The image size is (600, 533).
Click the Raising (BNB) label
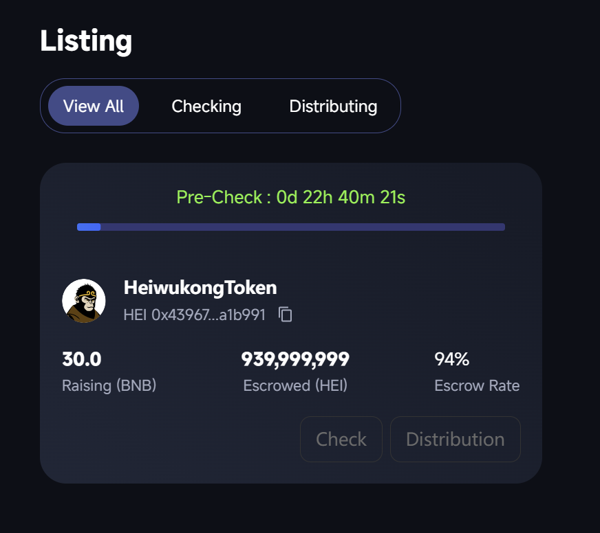point(109,385)
